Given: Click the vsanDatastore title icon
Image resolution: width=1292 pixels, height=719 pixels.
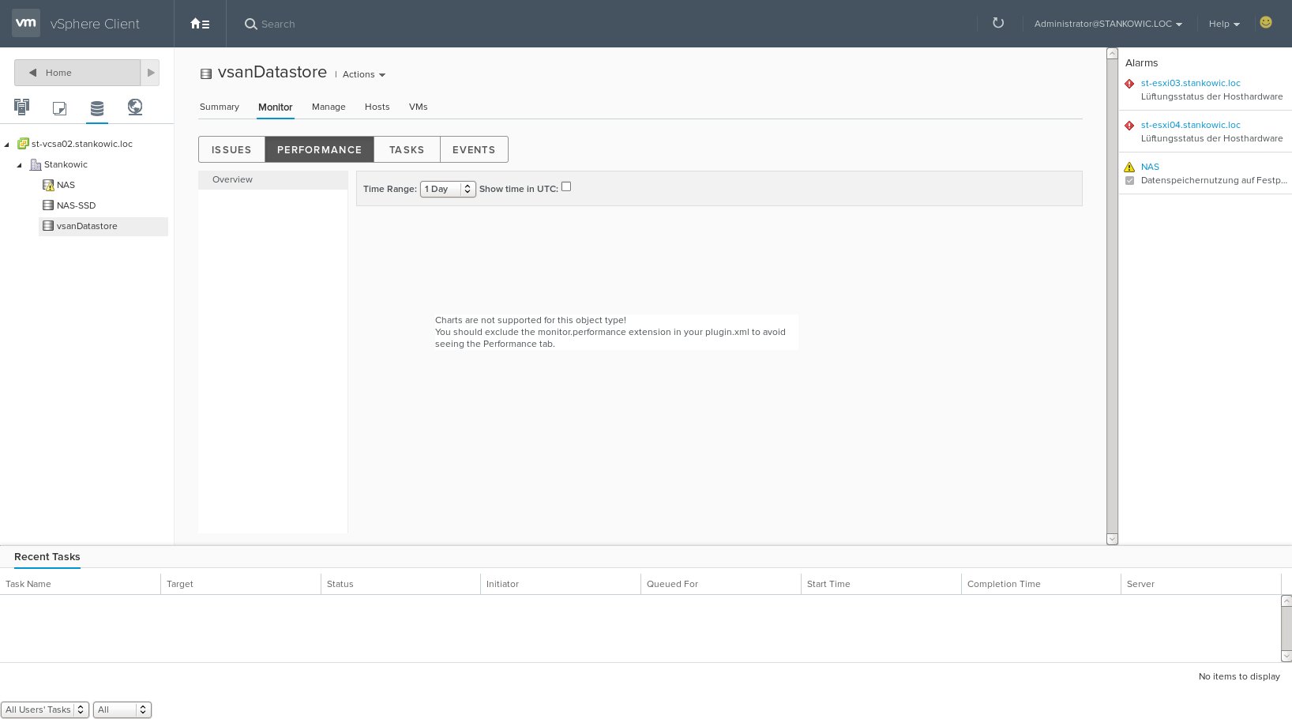Looking at the screenshot, I should coord(206,73).
